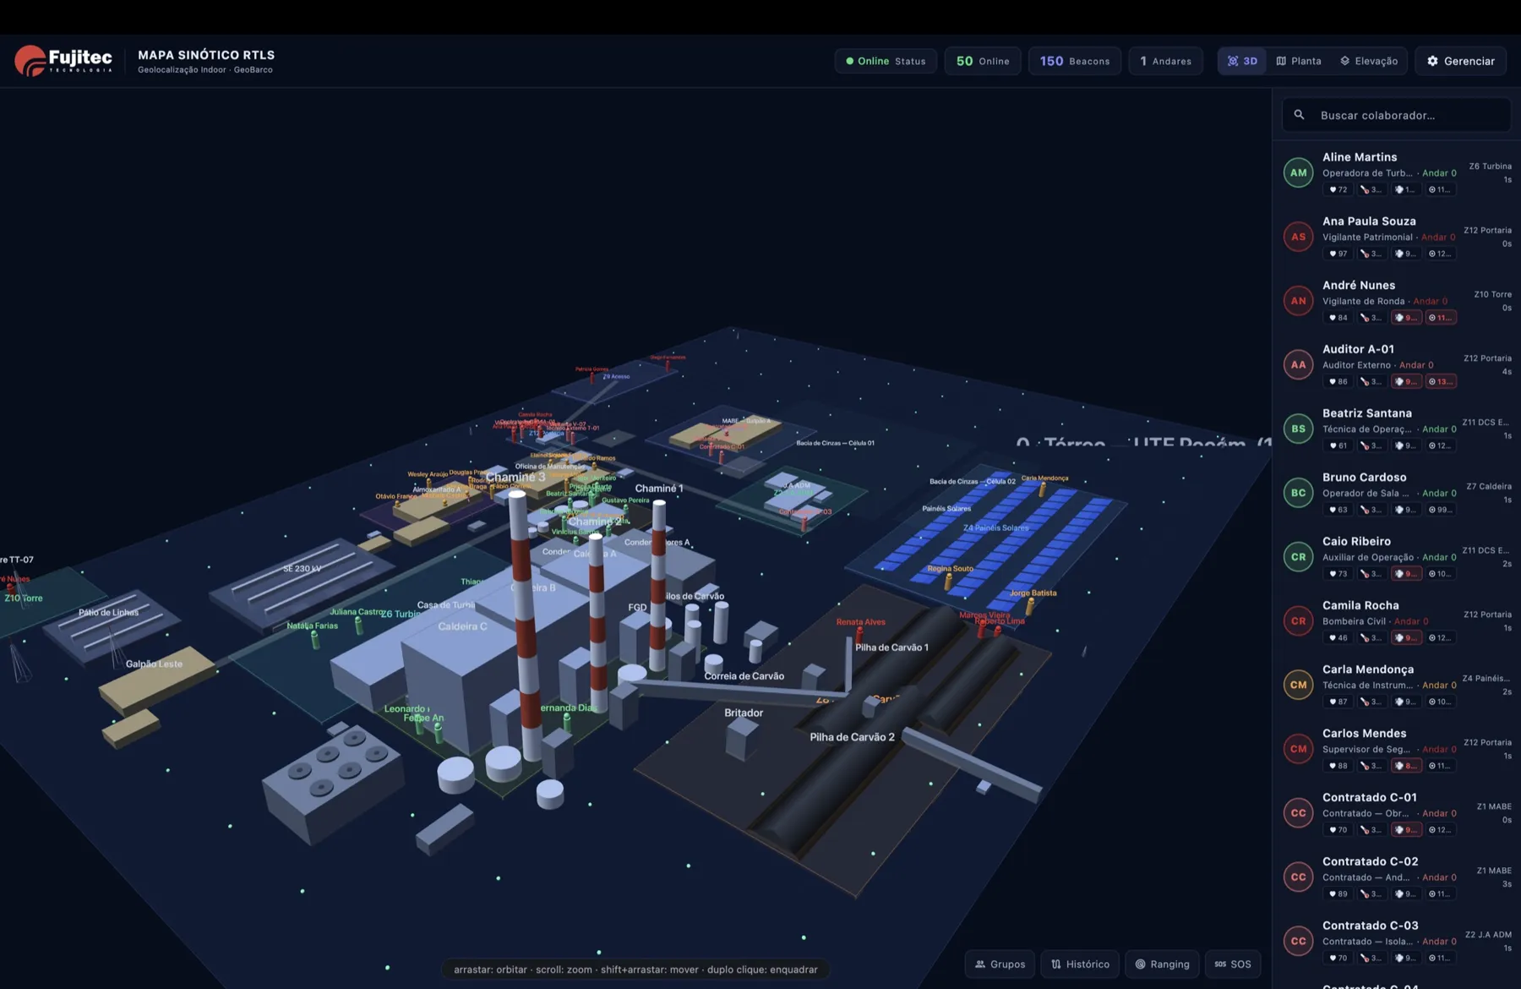The height and width of the screenshot is (989, 1521).
Task: Click the Fujitec logo icon
Action: [30, 61]
